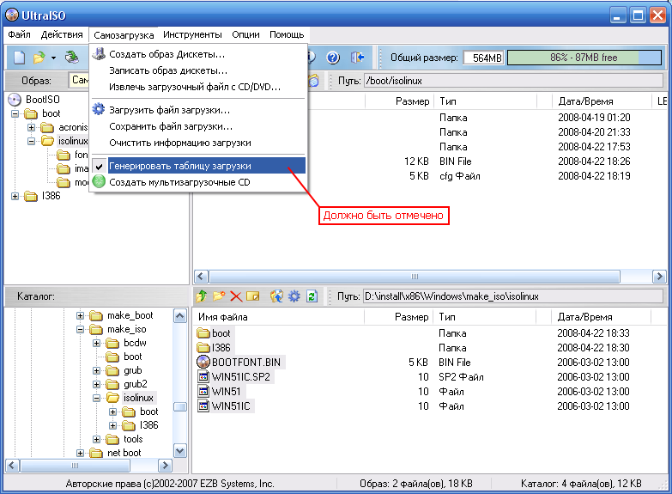
Task: Collapse the isolinux folder in the image tree
Action: tap(31, 141)
